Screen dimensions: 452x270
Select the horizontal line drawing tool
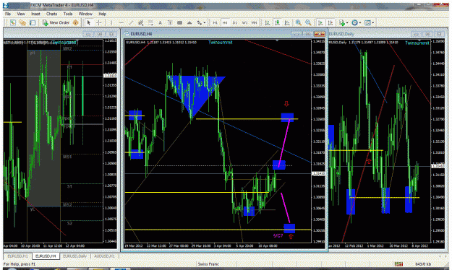click(x=121, y=22)
